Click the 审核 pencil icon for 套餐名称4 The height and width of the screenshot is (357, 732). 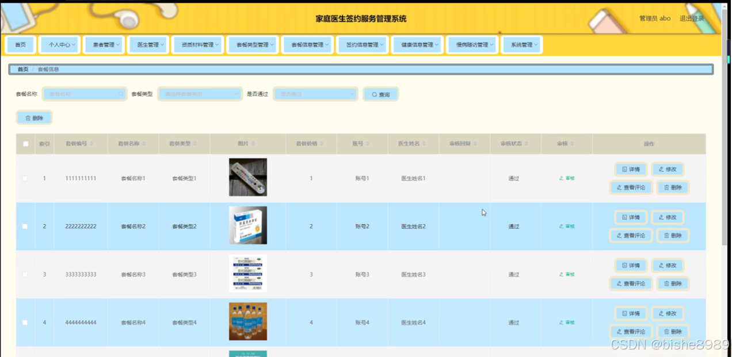tap(562, 323)
